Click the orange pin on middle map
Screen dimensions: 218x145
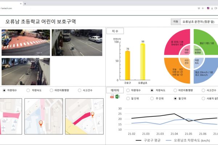coord(41,124)
